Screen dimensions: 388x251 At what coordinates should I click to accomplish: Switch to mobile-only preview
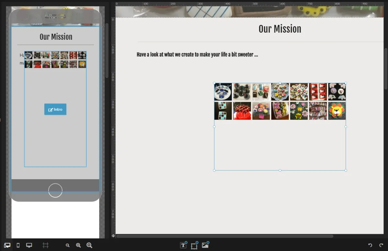pos(18,245)
